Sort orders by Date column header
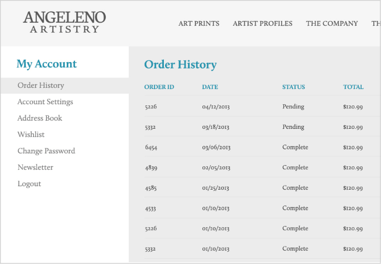Screen dimensions: 381x264 coord(210,87)
